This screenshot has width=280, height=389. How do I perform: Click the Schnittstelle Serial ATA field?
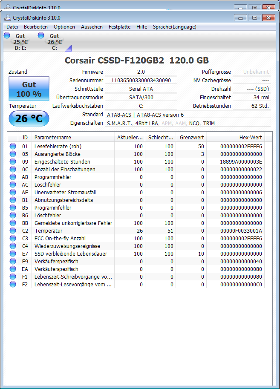click(x=141, y=89)
